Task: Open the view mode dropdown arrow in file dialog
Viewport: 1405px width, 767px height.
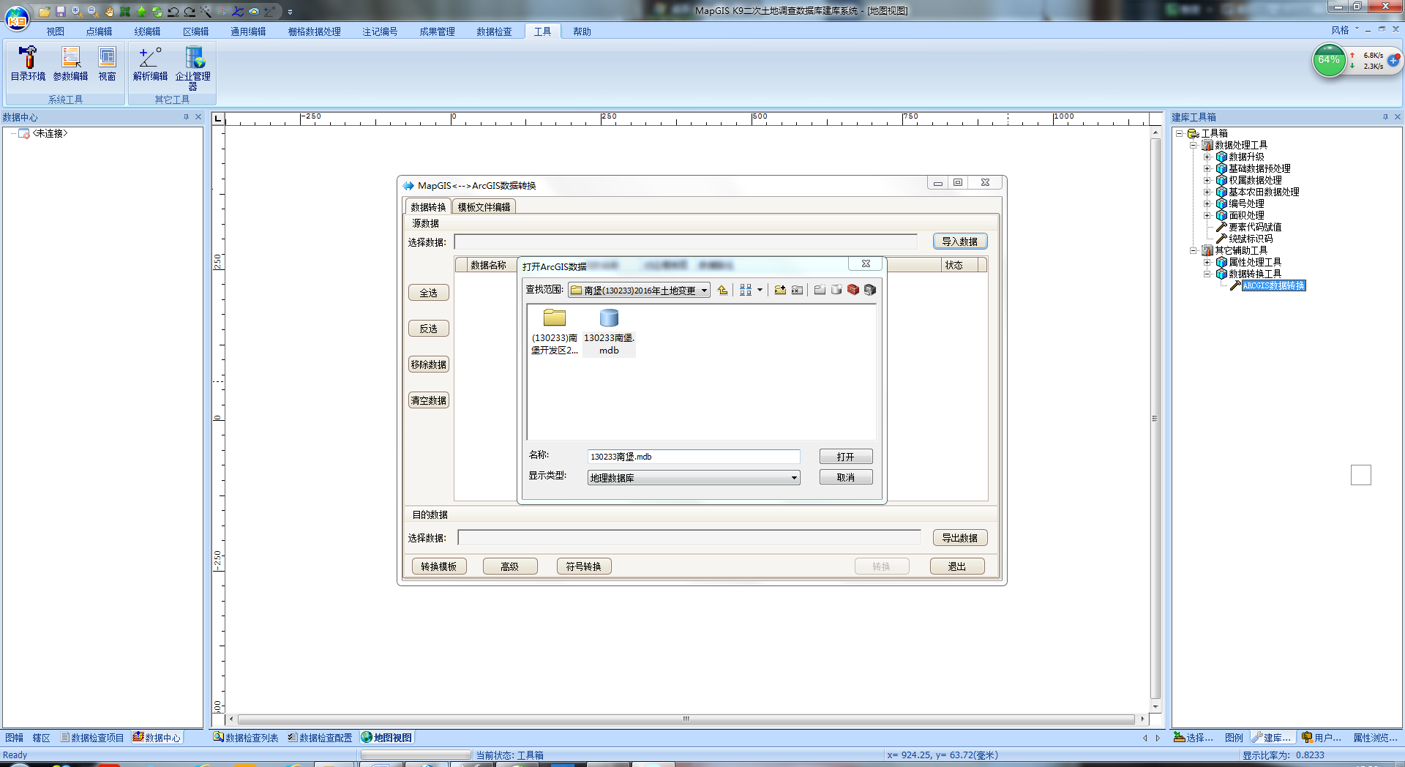Action: click(760, 290)
